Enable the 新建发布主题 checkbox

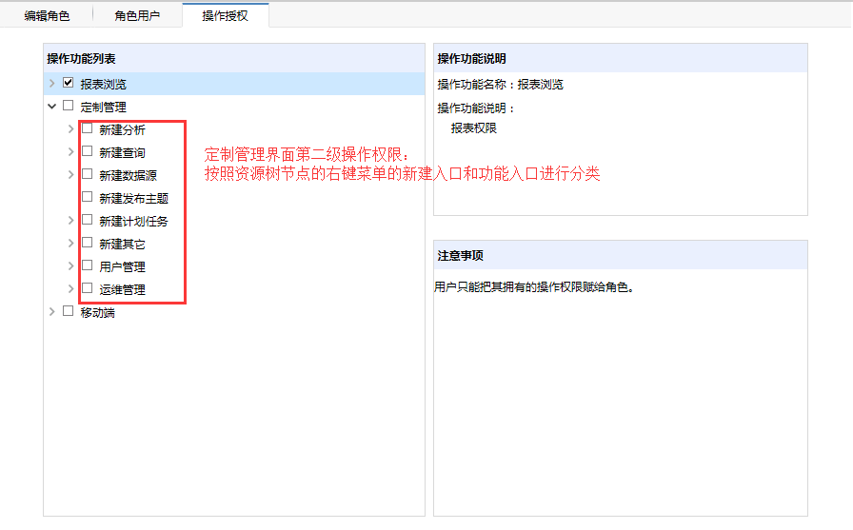tap(87, 197)
